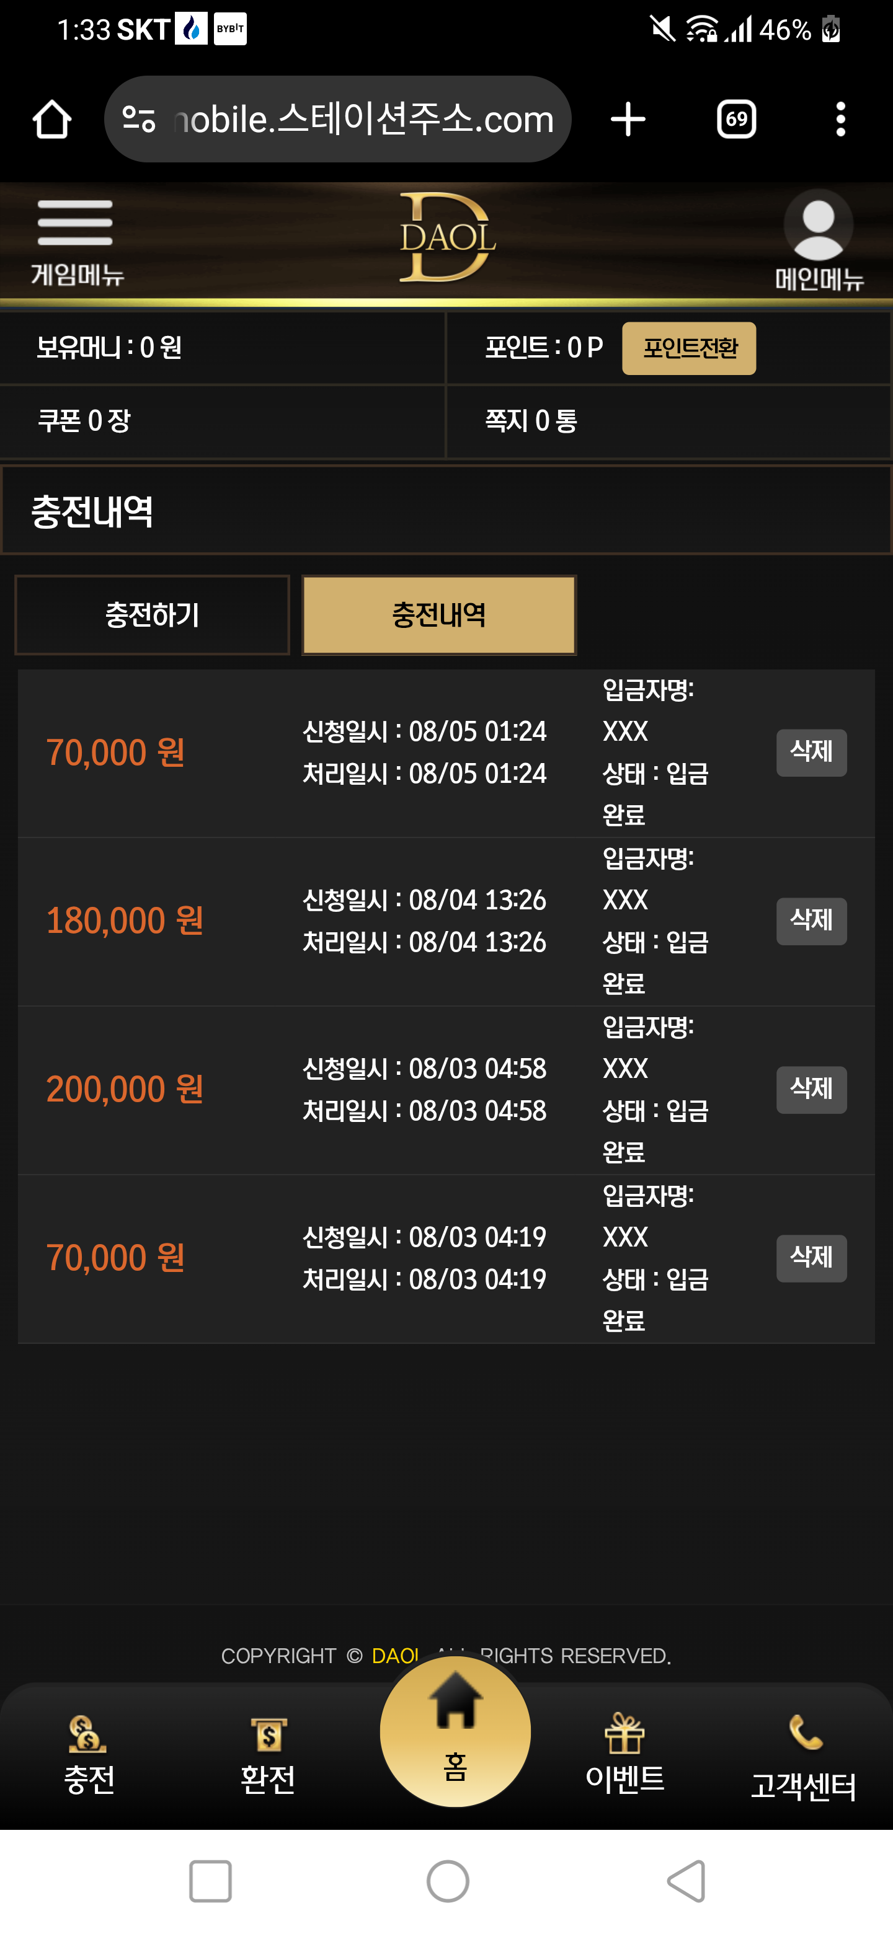This screenshot has height=1934, width=893.
Task: Open the browser three-dot menu
Action: 840,120
